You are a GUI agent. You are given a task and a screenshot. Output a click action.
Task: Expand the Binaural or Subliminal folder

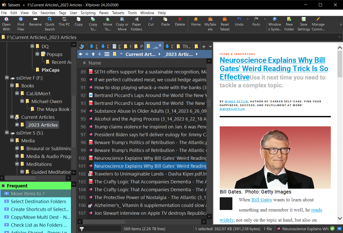[x=17, y=148]
